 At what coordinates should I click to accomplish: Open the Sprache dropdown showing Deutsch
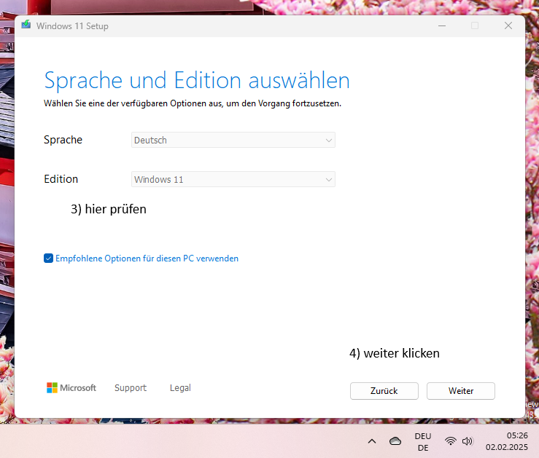(233, 140)
